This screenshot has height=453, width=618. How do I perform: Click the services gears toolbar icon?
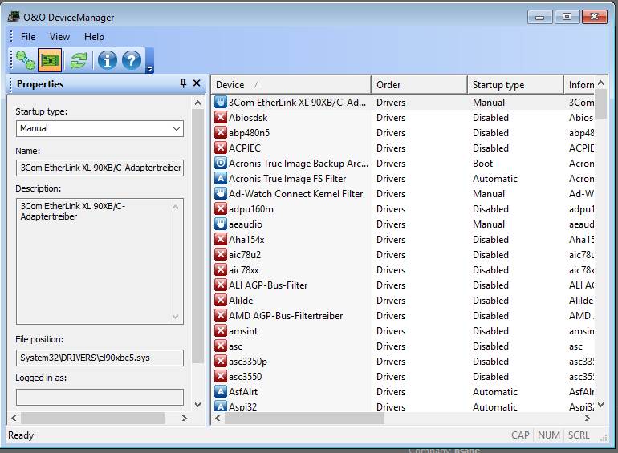25,60
